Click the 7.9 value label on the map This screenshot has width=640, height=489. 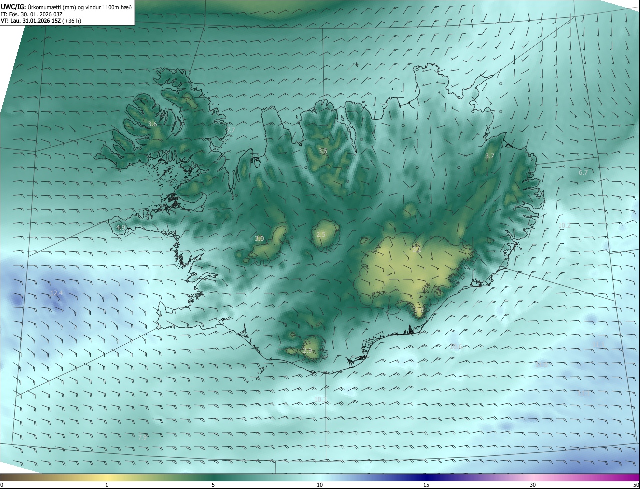[142, 437]
